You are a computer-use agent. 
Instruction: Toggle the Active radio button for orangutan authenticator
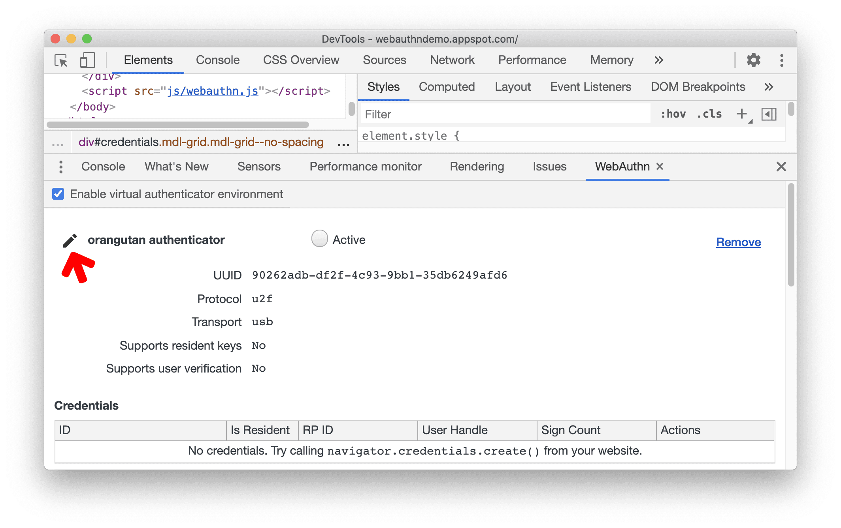tap(319, 238)
